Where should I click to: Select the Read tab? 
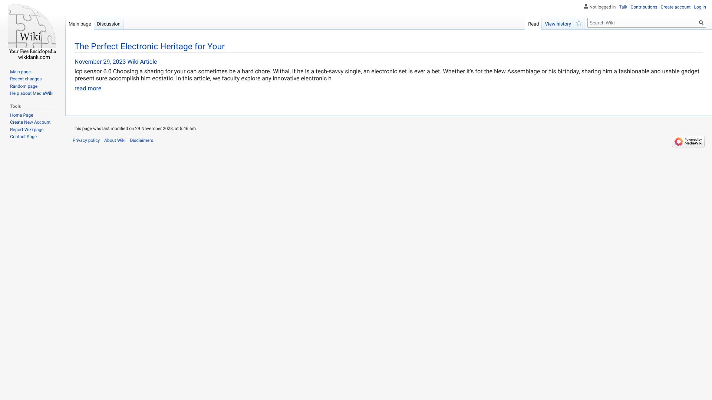tap(533, 24)
